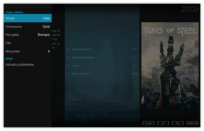Image resolution: width=204 pixels, height=131 pixels.
Task: Click Aktualizuj bibliotekę action
Action: (28, 64)
